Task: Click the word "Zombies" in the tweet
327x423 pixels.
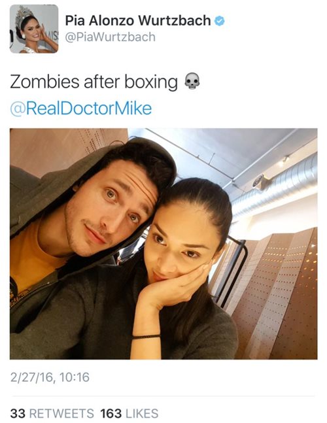Action: tap(44, 82)
